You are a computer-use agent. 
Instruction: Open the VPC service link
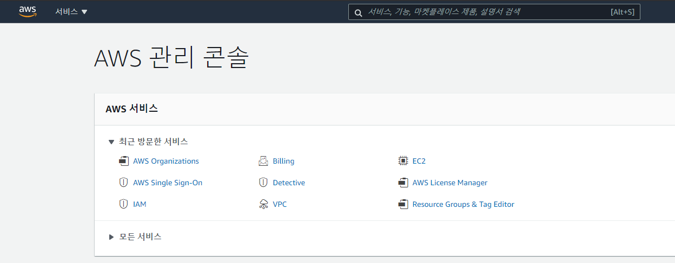pos(280,204)
